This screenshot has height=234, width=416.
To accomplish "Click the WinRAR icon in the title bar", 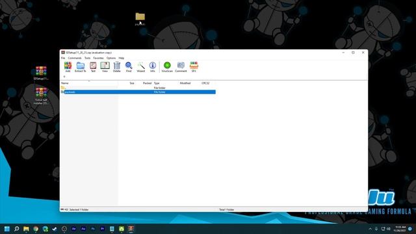I will (63, 53).
